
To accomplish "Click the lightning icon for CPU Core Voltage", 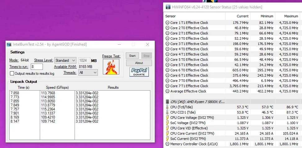I will (167, 118).
